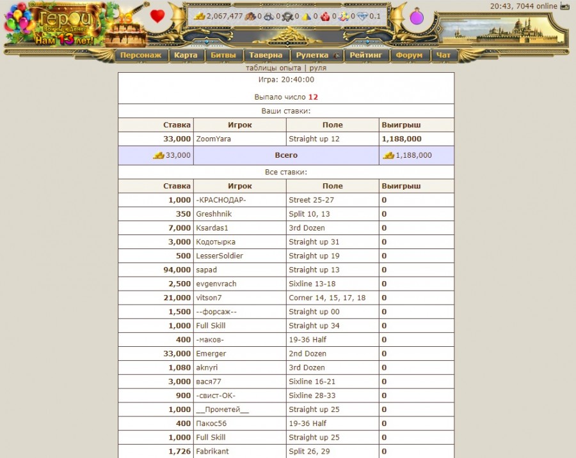This screenshot has height=458, width=576.
Task: Click the mercury resource icon
Action: tap(287, 16)
